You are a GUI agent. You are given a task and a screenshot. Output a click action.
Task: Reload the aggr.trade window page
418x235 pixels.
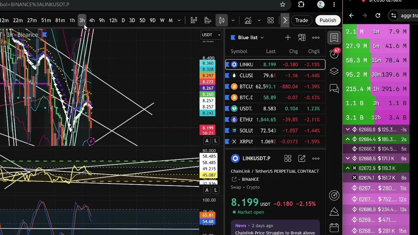[378, 15]
